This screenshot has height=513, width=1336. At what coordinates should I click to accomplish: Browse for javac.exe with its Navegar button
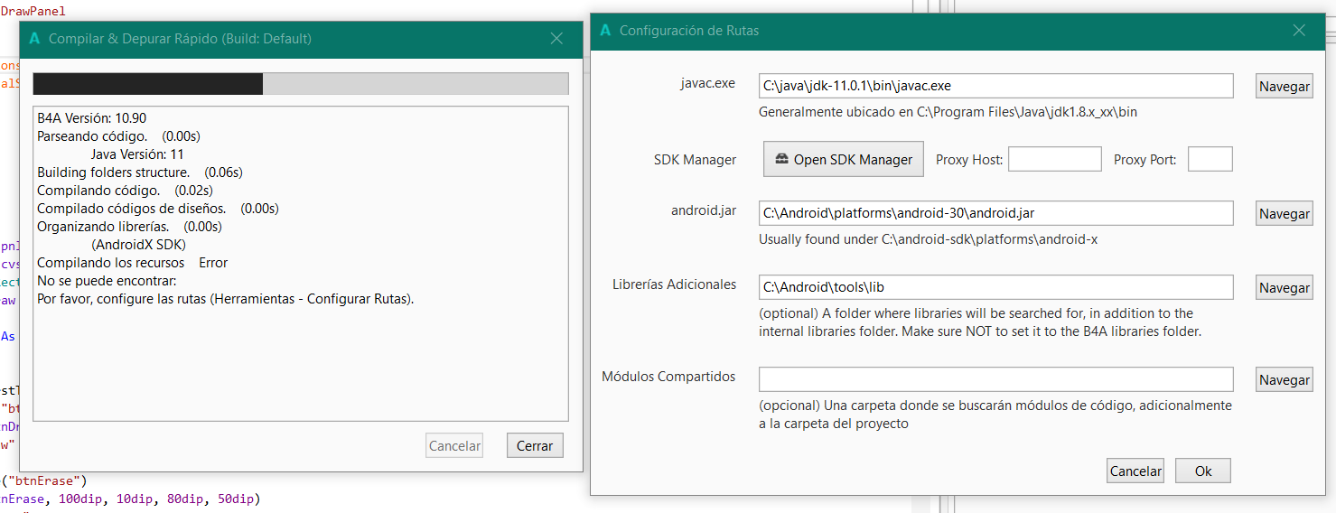pyautogui.click(x=1284, y=87)
